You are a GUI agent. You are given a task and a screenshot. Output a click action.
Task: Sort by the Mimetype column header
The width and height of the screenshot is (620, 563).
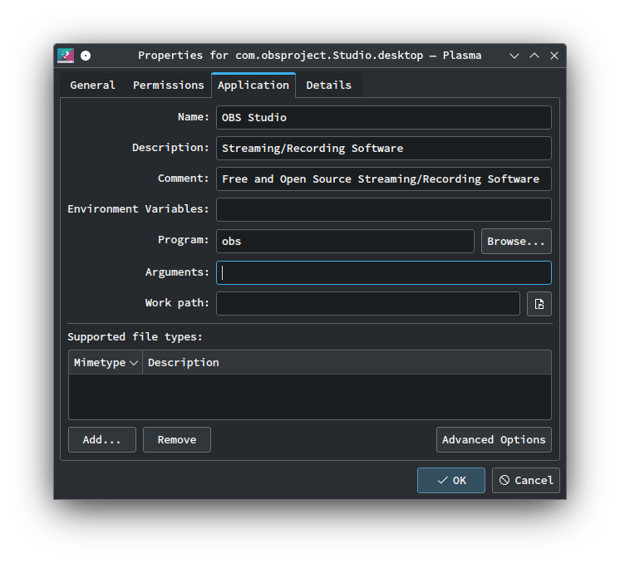click(106, 362)
